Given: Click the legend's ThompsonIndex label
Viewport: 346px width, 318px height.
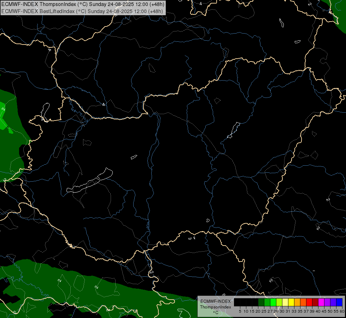Looking at the screenshot, I should pos(215,307).
